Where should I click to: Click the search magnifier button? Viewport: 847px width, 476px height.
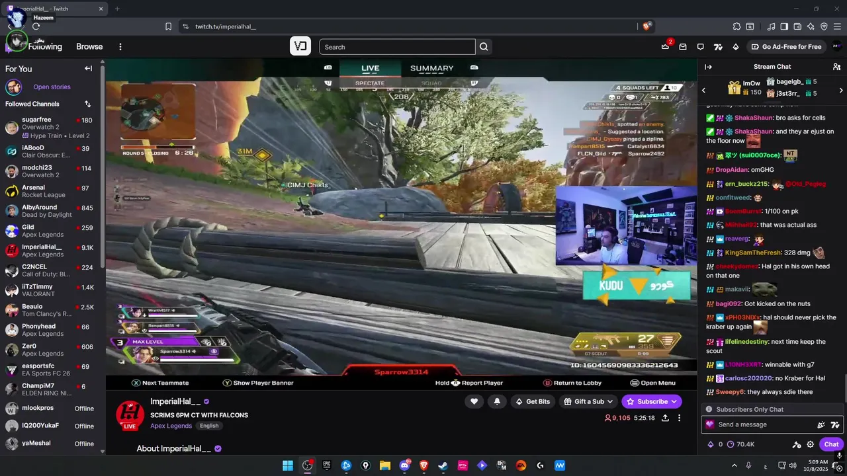(484, 47)
